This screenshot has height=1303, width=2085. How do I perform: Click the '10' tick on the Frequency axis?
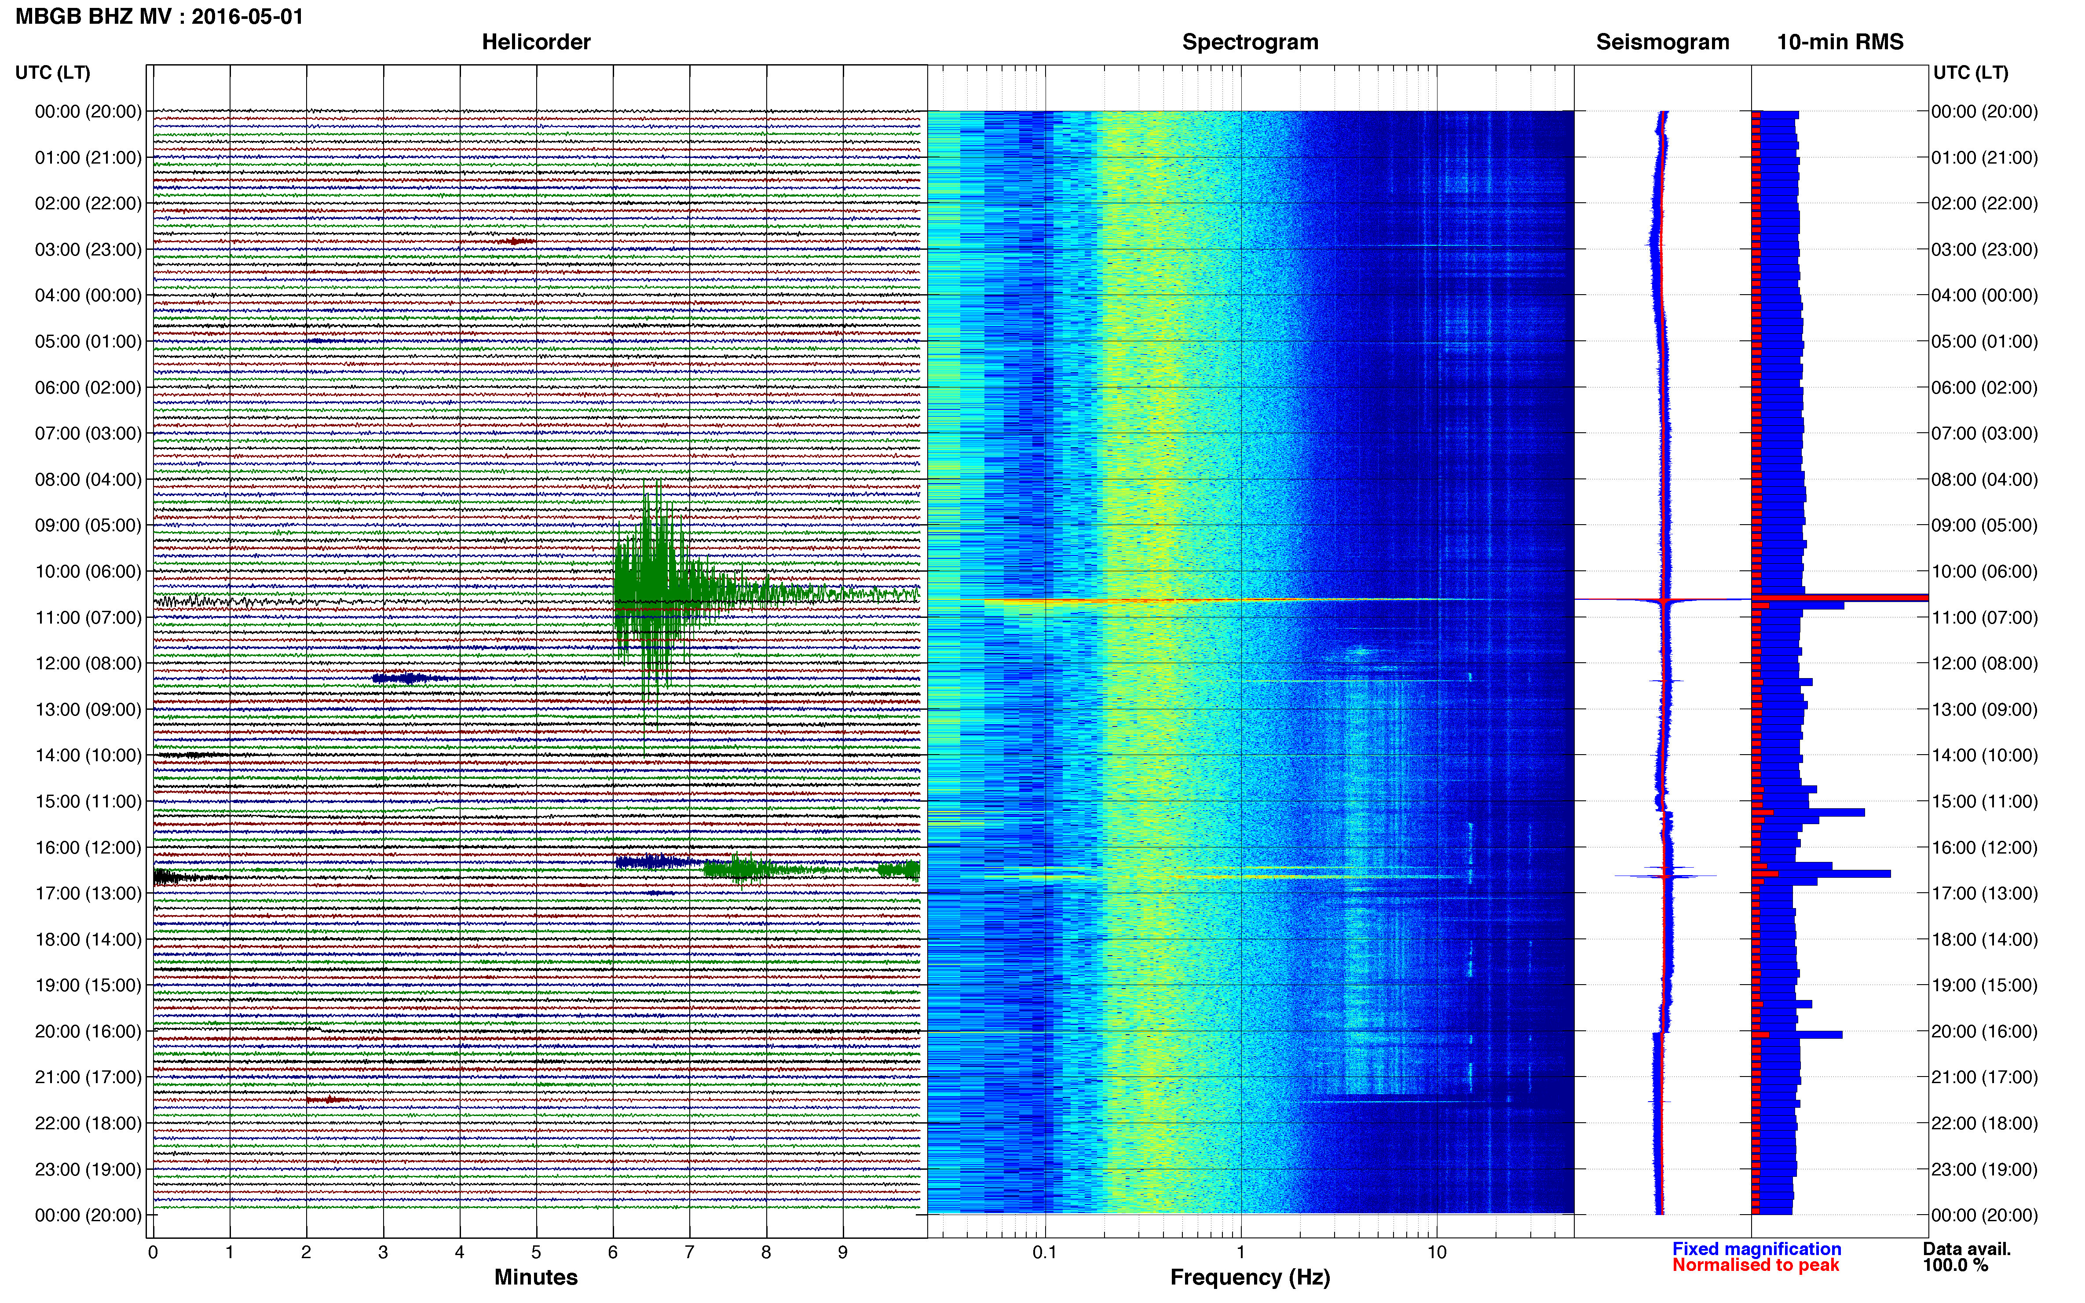pyautogui.click(x=1436, y=1253)
